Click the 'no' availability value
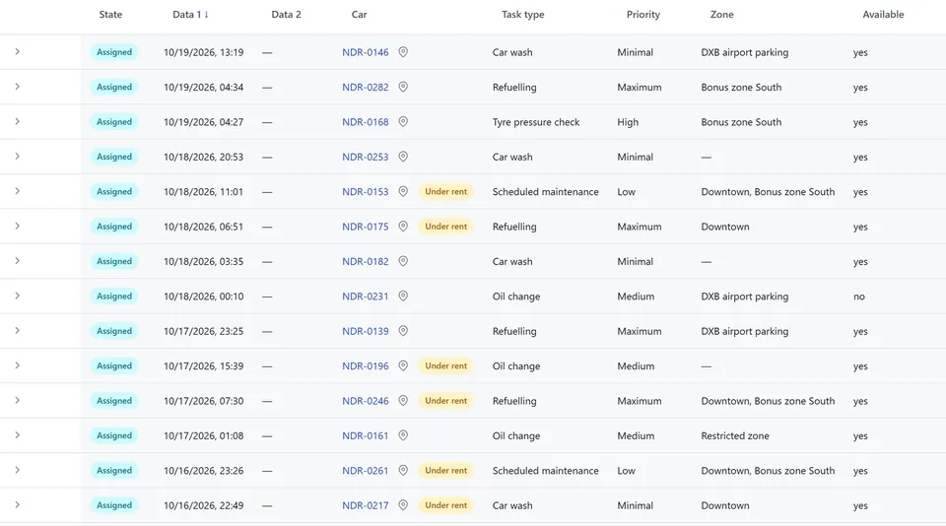The image size is (946, 526). pyautogui.click(x=858, y=296)
